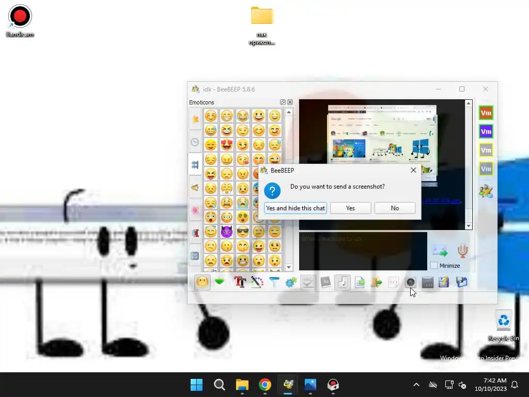Click the blue double floppy disk icon

point(461,282)
